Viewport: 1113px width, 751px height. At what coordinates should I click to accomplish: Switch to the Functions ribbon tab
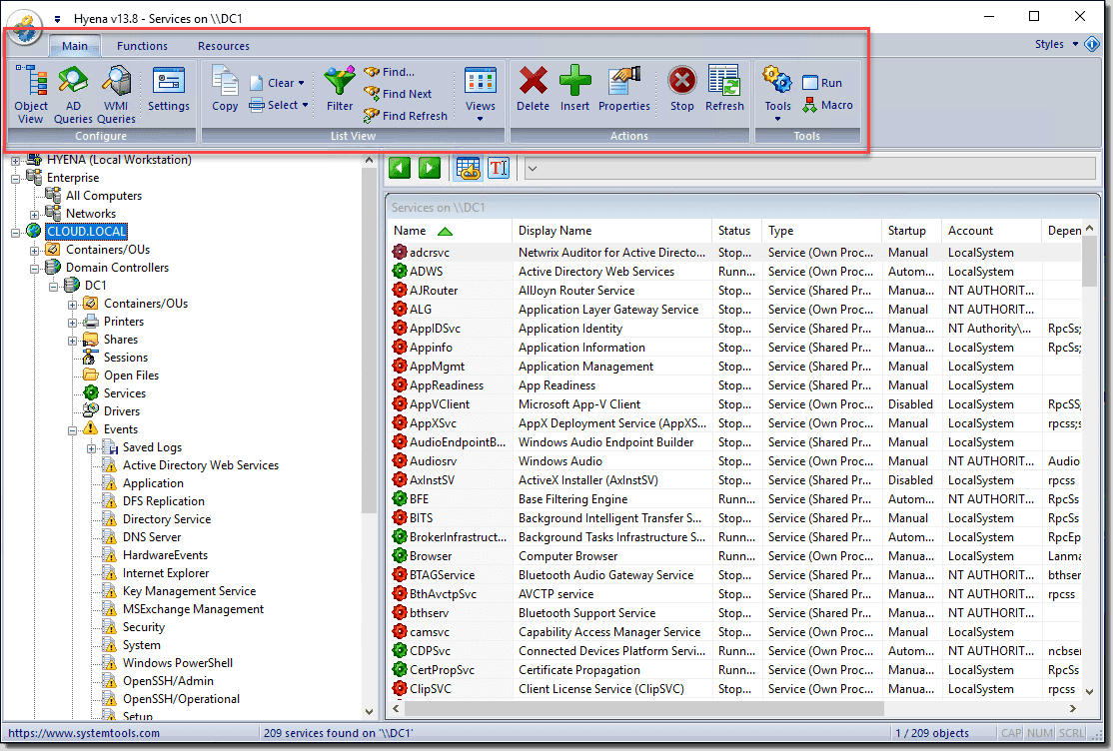142,46
